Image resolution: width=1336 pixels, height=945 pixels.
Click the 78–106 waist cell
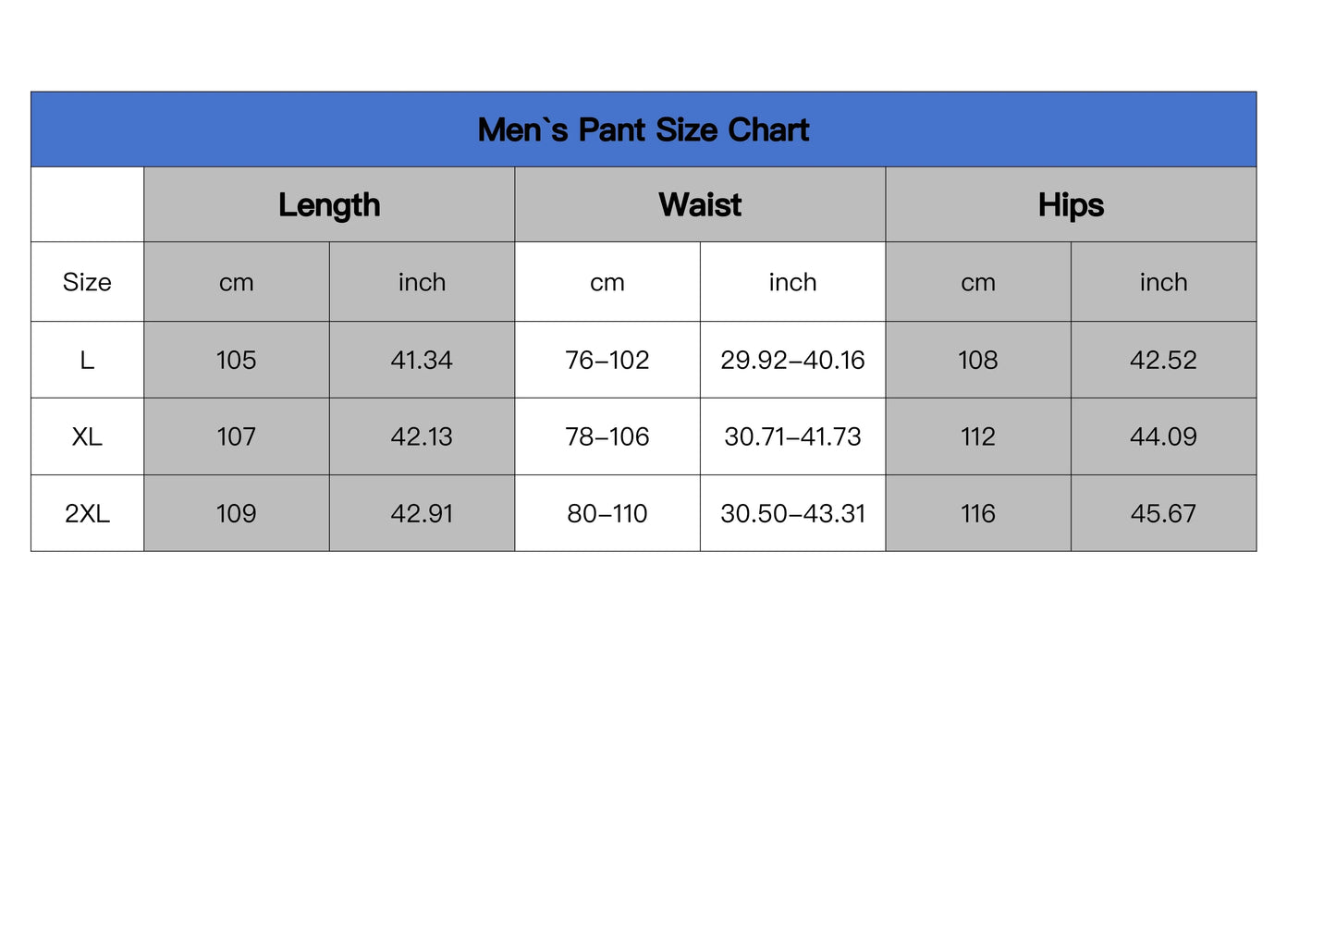point(607,436)
